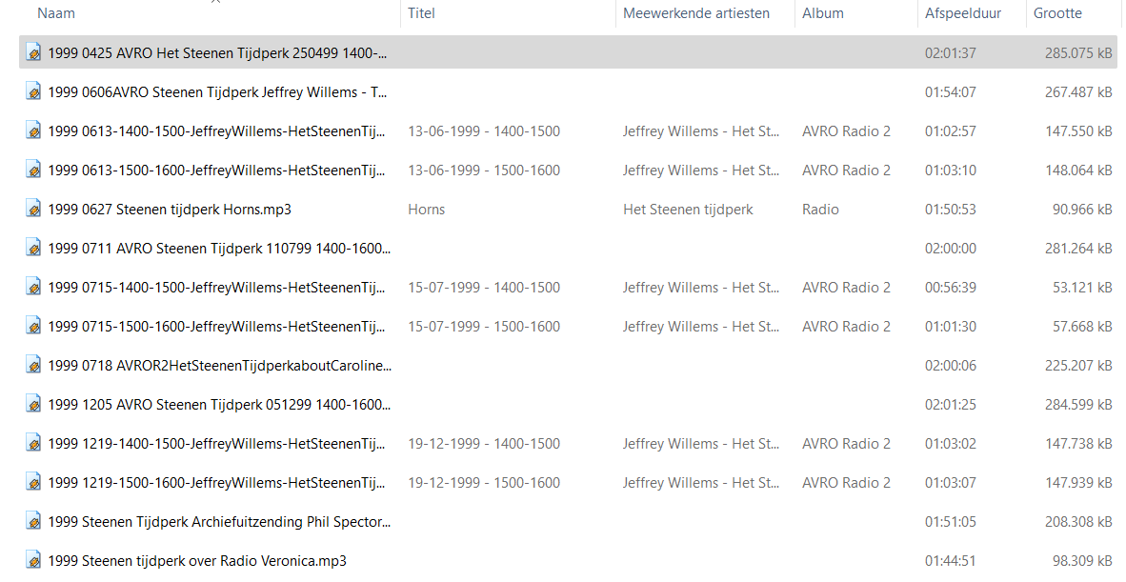Click the title 'Horns' in Titel column

pyautogui.click(x=426, y=209)
